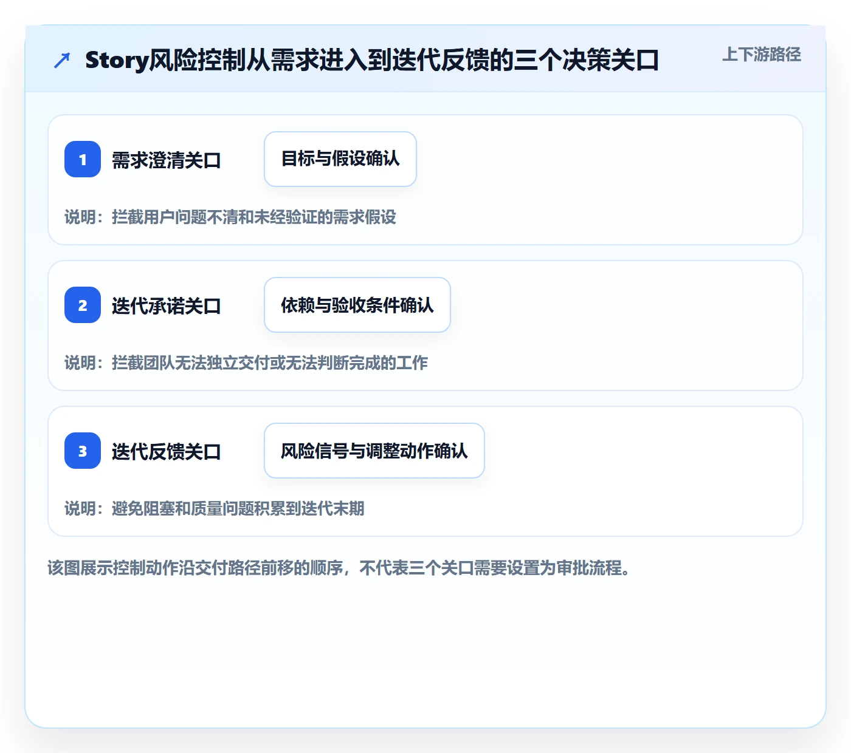Click the 需求澄清关口 step title
Viewport: 851px width, 753px height.
(x=166, y=160)
